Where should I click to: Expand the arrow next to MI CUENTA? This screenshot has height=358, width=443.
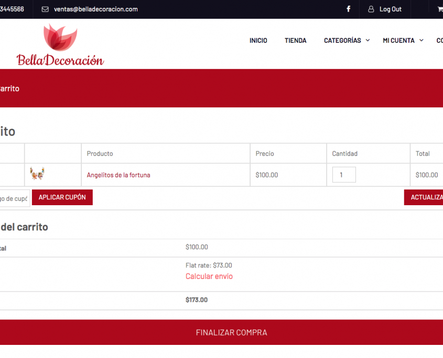tap(422, 41)
